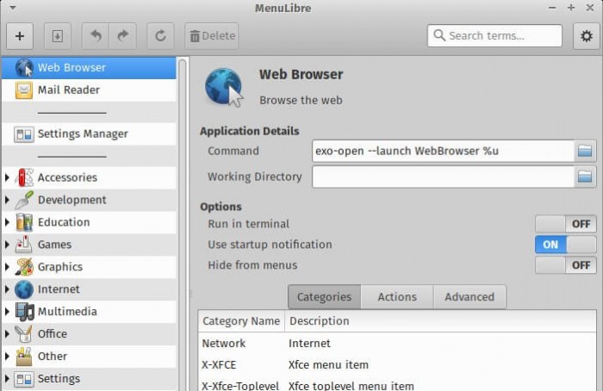Open the window menu arrow in titlebar

(x=13, y=7)
